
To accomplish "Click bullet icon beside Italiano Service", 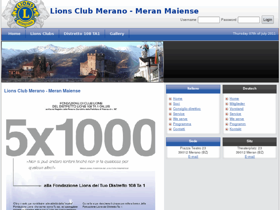I will click(x=170, y=114).
